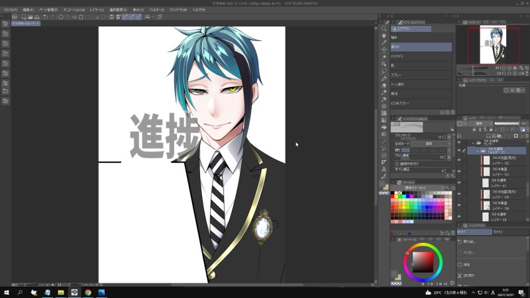
Task: Expand hardness options arrow next to 硬さ
Action: pos(449,150)
